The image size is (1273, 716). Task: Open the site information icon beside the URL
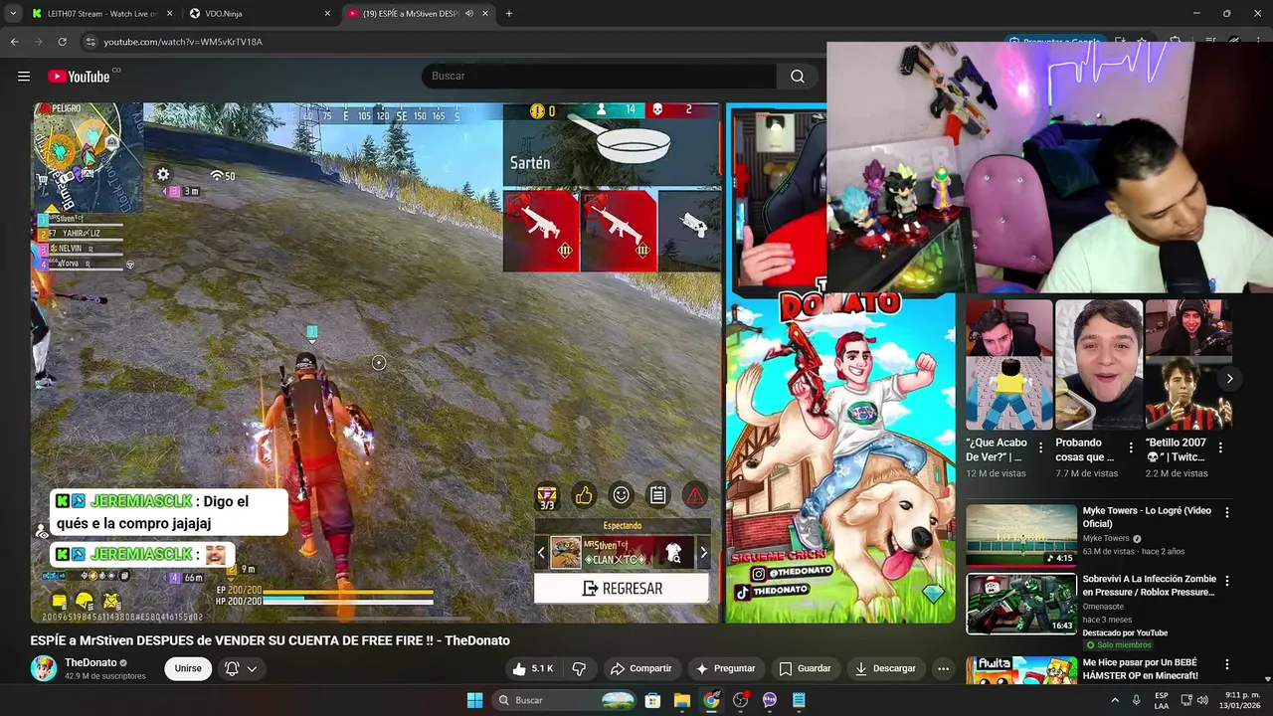tap(91, 42)
